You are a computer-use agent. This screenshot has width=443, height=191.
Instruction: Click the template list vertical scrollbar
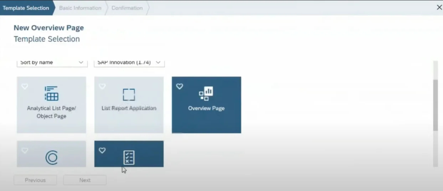(435, 105)
